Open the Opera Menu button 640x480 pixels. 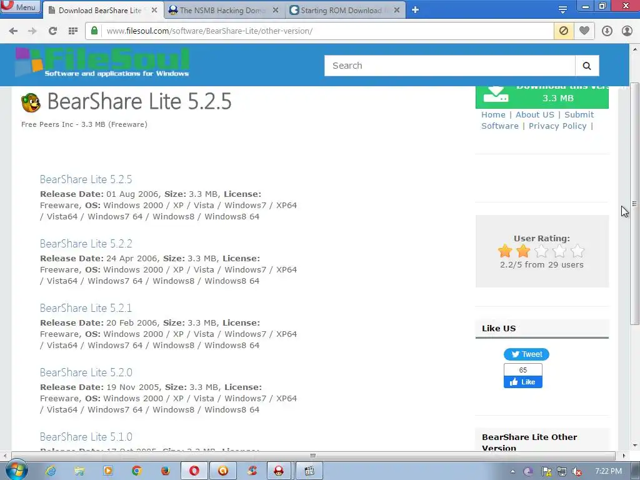tap(19, 6)
